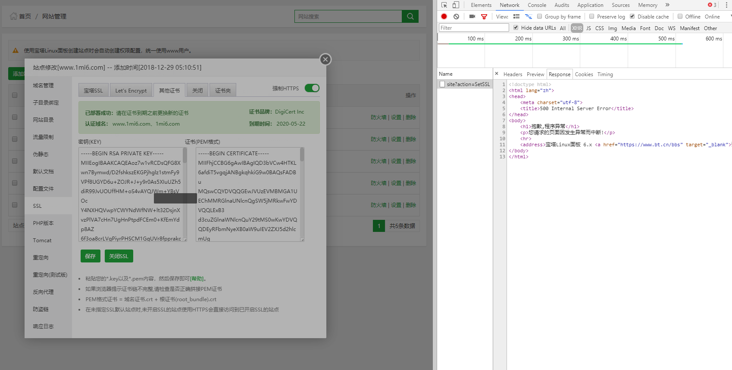
Task: Check the site table header checkbox
Action: 15,95
